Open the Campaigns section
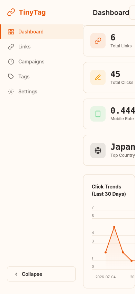 (41, 62)
